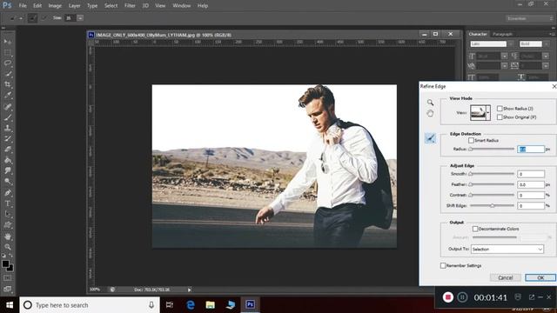Pause the screen recording
The width and height of the screenshot is (557, 313).
pos(462,297)
